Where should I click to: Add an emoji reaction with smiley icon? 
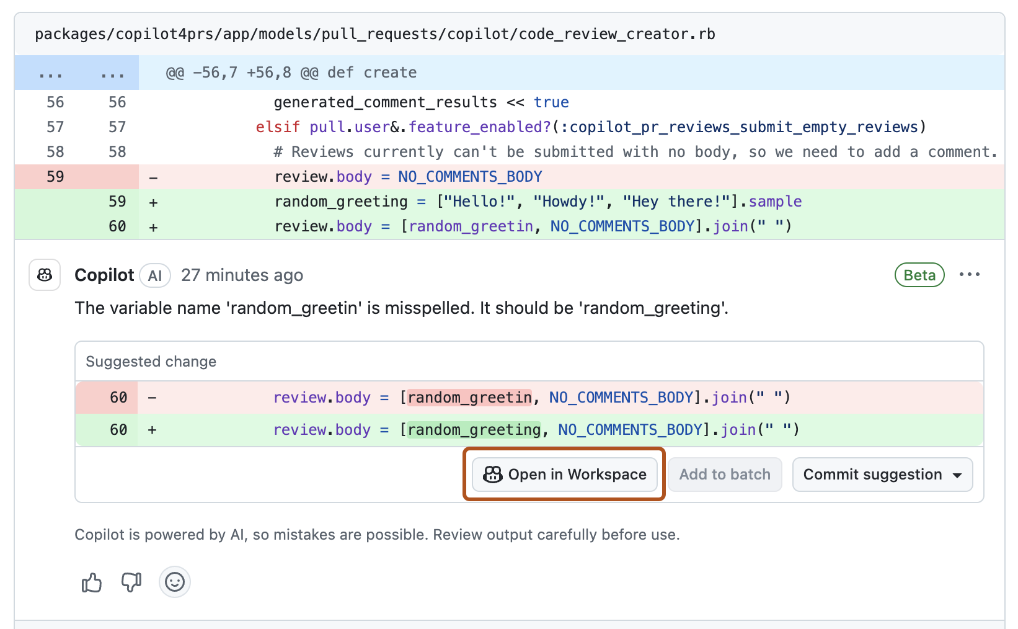175,582
